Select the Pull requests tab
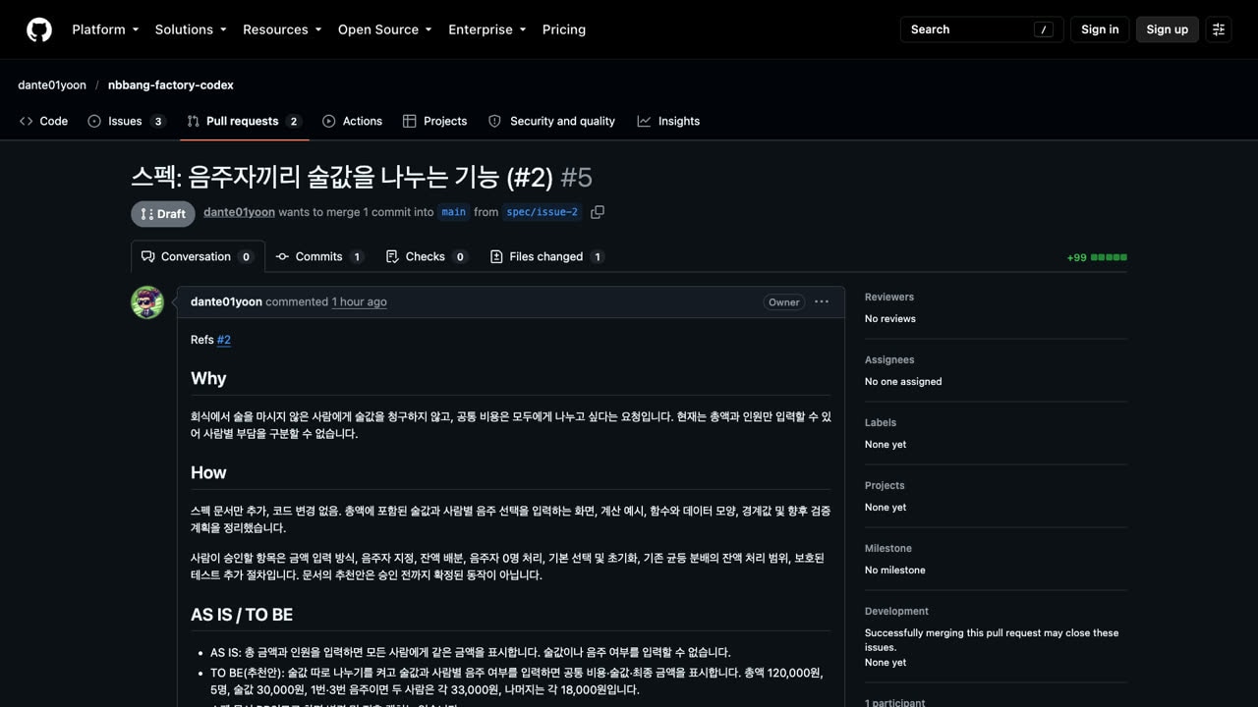1258x707 pixels. [244, 121]
